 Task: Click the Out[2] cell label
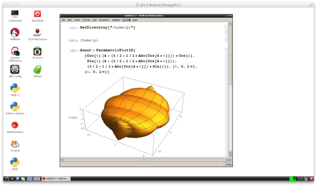point(73,117)
